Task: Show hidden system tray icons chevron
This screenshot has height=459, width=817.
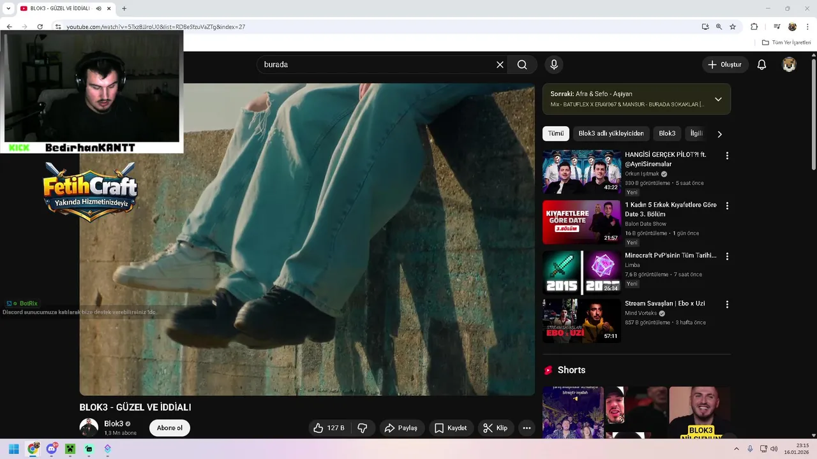Action: point(736,449)
